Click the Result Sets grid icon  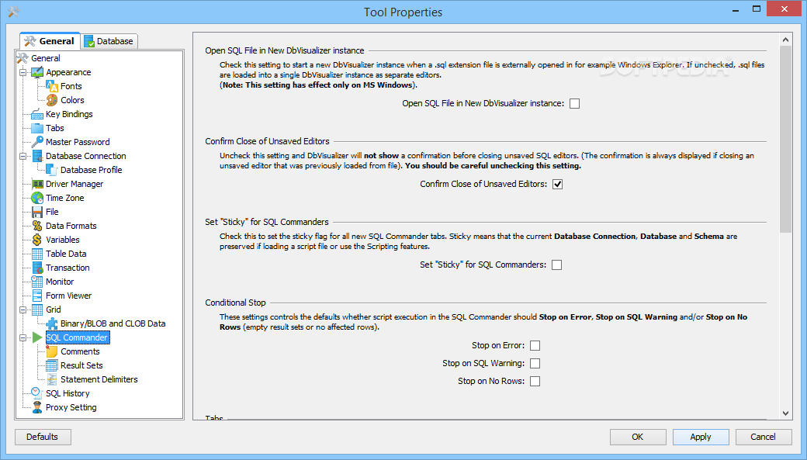(52, 365)
